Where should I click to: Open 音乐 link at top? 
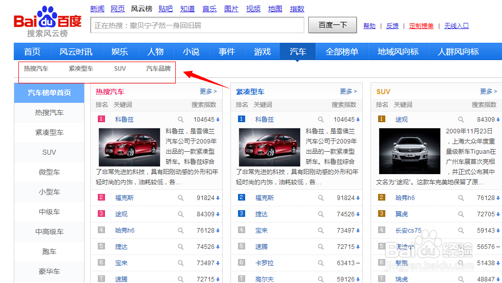pos(209,9)
